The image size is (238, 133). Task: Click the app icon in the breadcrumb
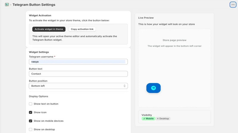(x=7, y=4)
